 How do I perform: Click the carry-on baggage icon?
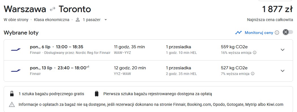[x=12, y=94]
